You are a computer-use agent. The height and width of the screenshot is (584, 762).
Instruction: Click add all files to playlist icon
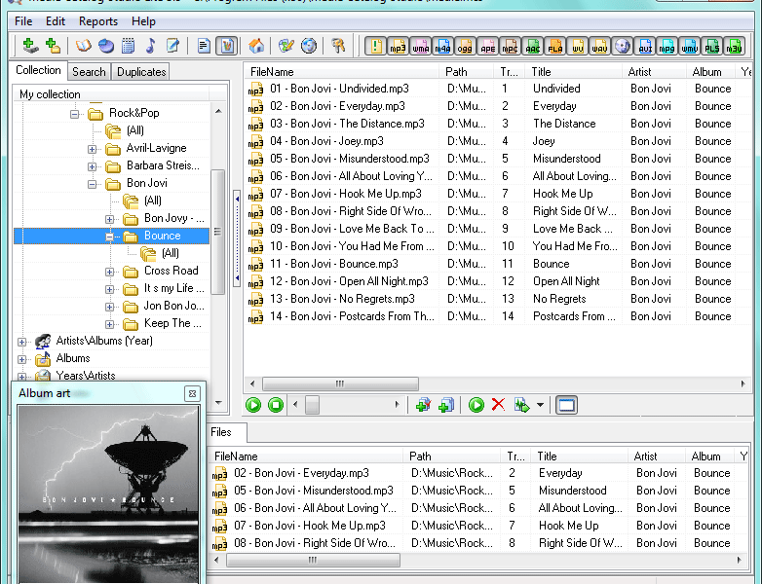pyautogui.click(x=445, y=404)
